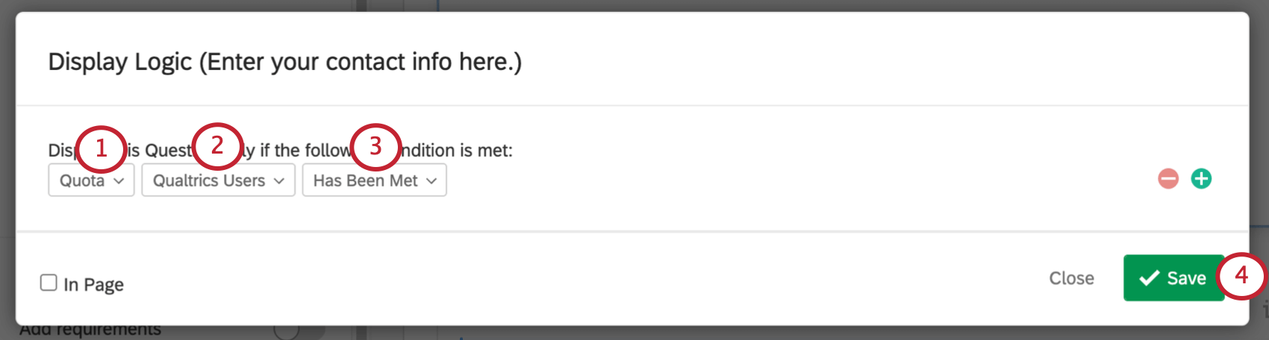Add condition with green plus icon
The image size is (1269, 340).
(x=1201, y=179)
